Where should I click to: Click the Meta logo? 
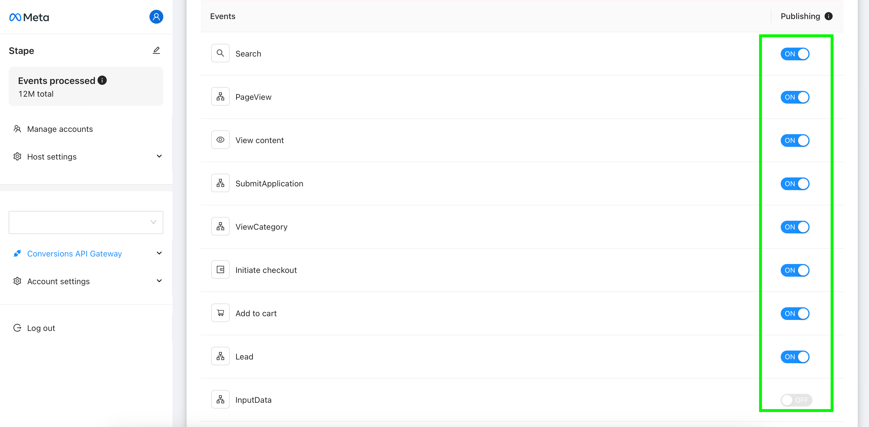(29, 17)
